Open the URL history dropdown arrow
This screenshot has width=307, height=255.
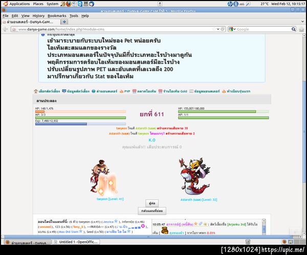pyautogui.click(x=218, y=29)
